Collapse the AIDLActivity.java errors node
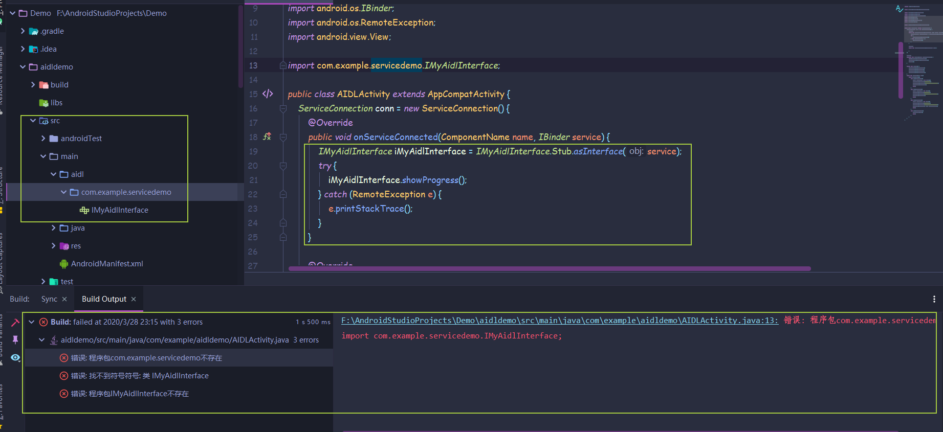The width and height of the screenshot is (943, 432). pos(42,340)
